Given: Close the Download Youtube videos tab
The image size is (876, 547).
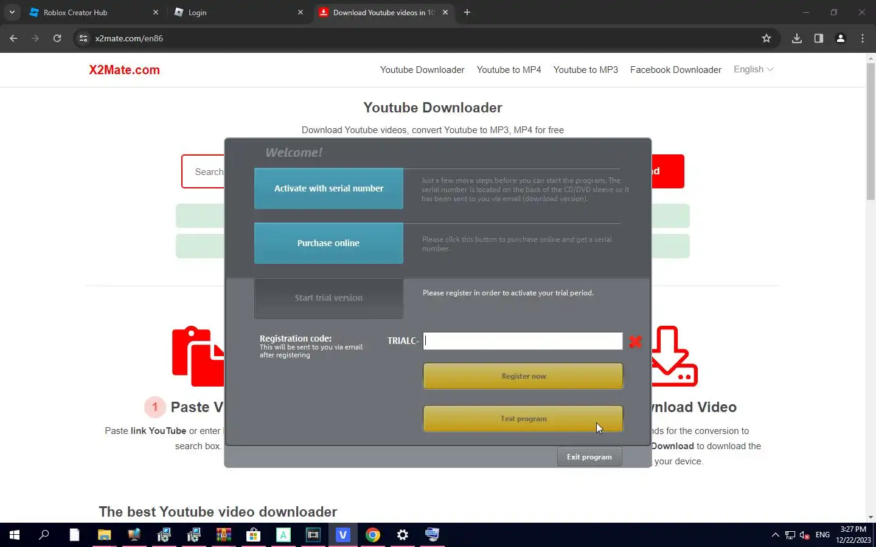Looking at the screenshot, I should point(445,12).
